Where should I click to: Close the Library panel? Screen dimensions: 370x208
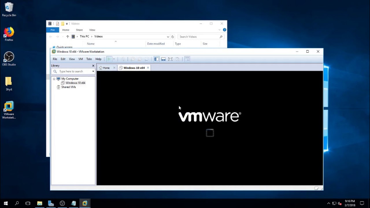tap(93, 66)
